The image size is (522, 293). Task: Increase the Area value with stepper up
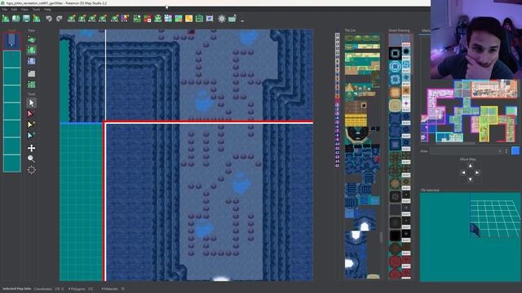(506, 150)
